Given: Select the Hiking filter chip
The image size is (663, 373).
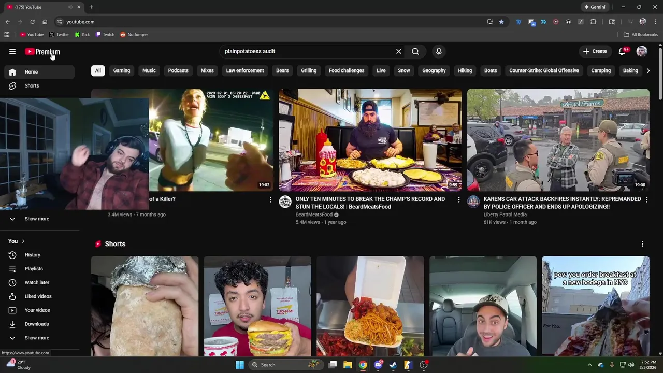Looking at the screenshot, I should tap(465, 70).
